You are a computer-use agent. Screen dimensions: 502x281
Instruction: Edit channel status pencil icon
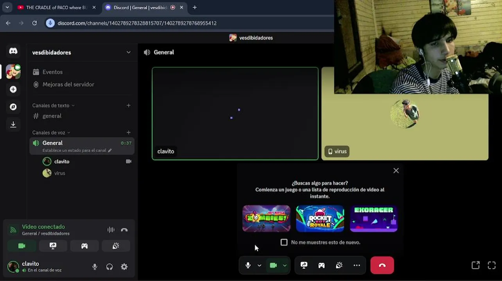pyautogui.click(x=110, y=151)
